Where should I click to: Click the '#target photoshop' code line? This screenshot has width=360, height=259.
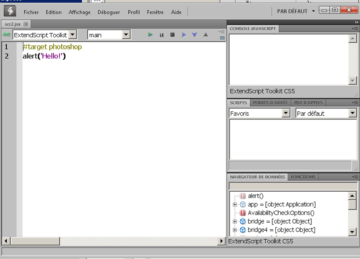tap(52, 47)
